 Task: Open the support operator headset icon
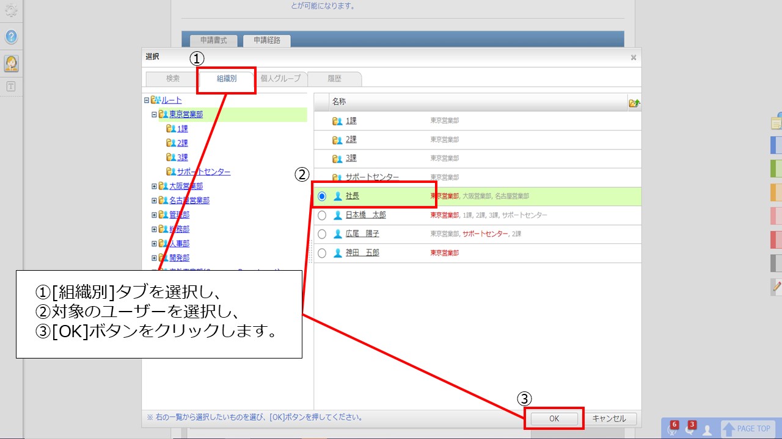pos(11,63)
